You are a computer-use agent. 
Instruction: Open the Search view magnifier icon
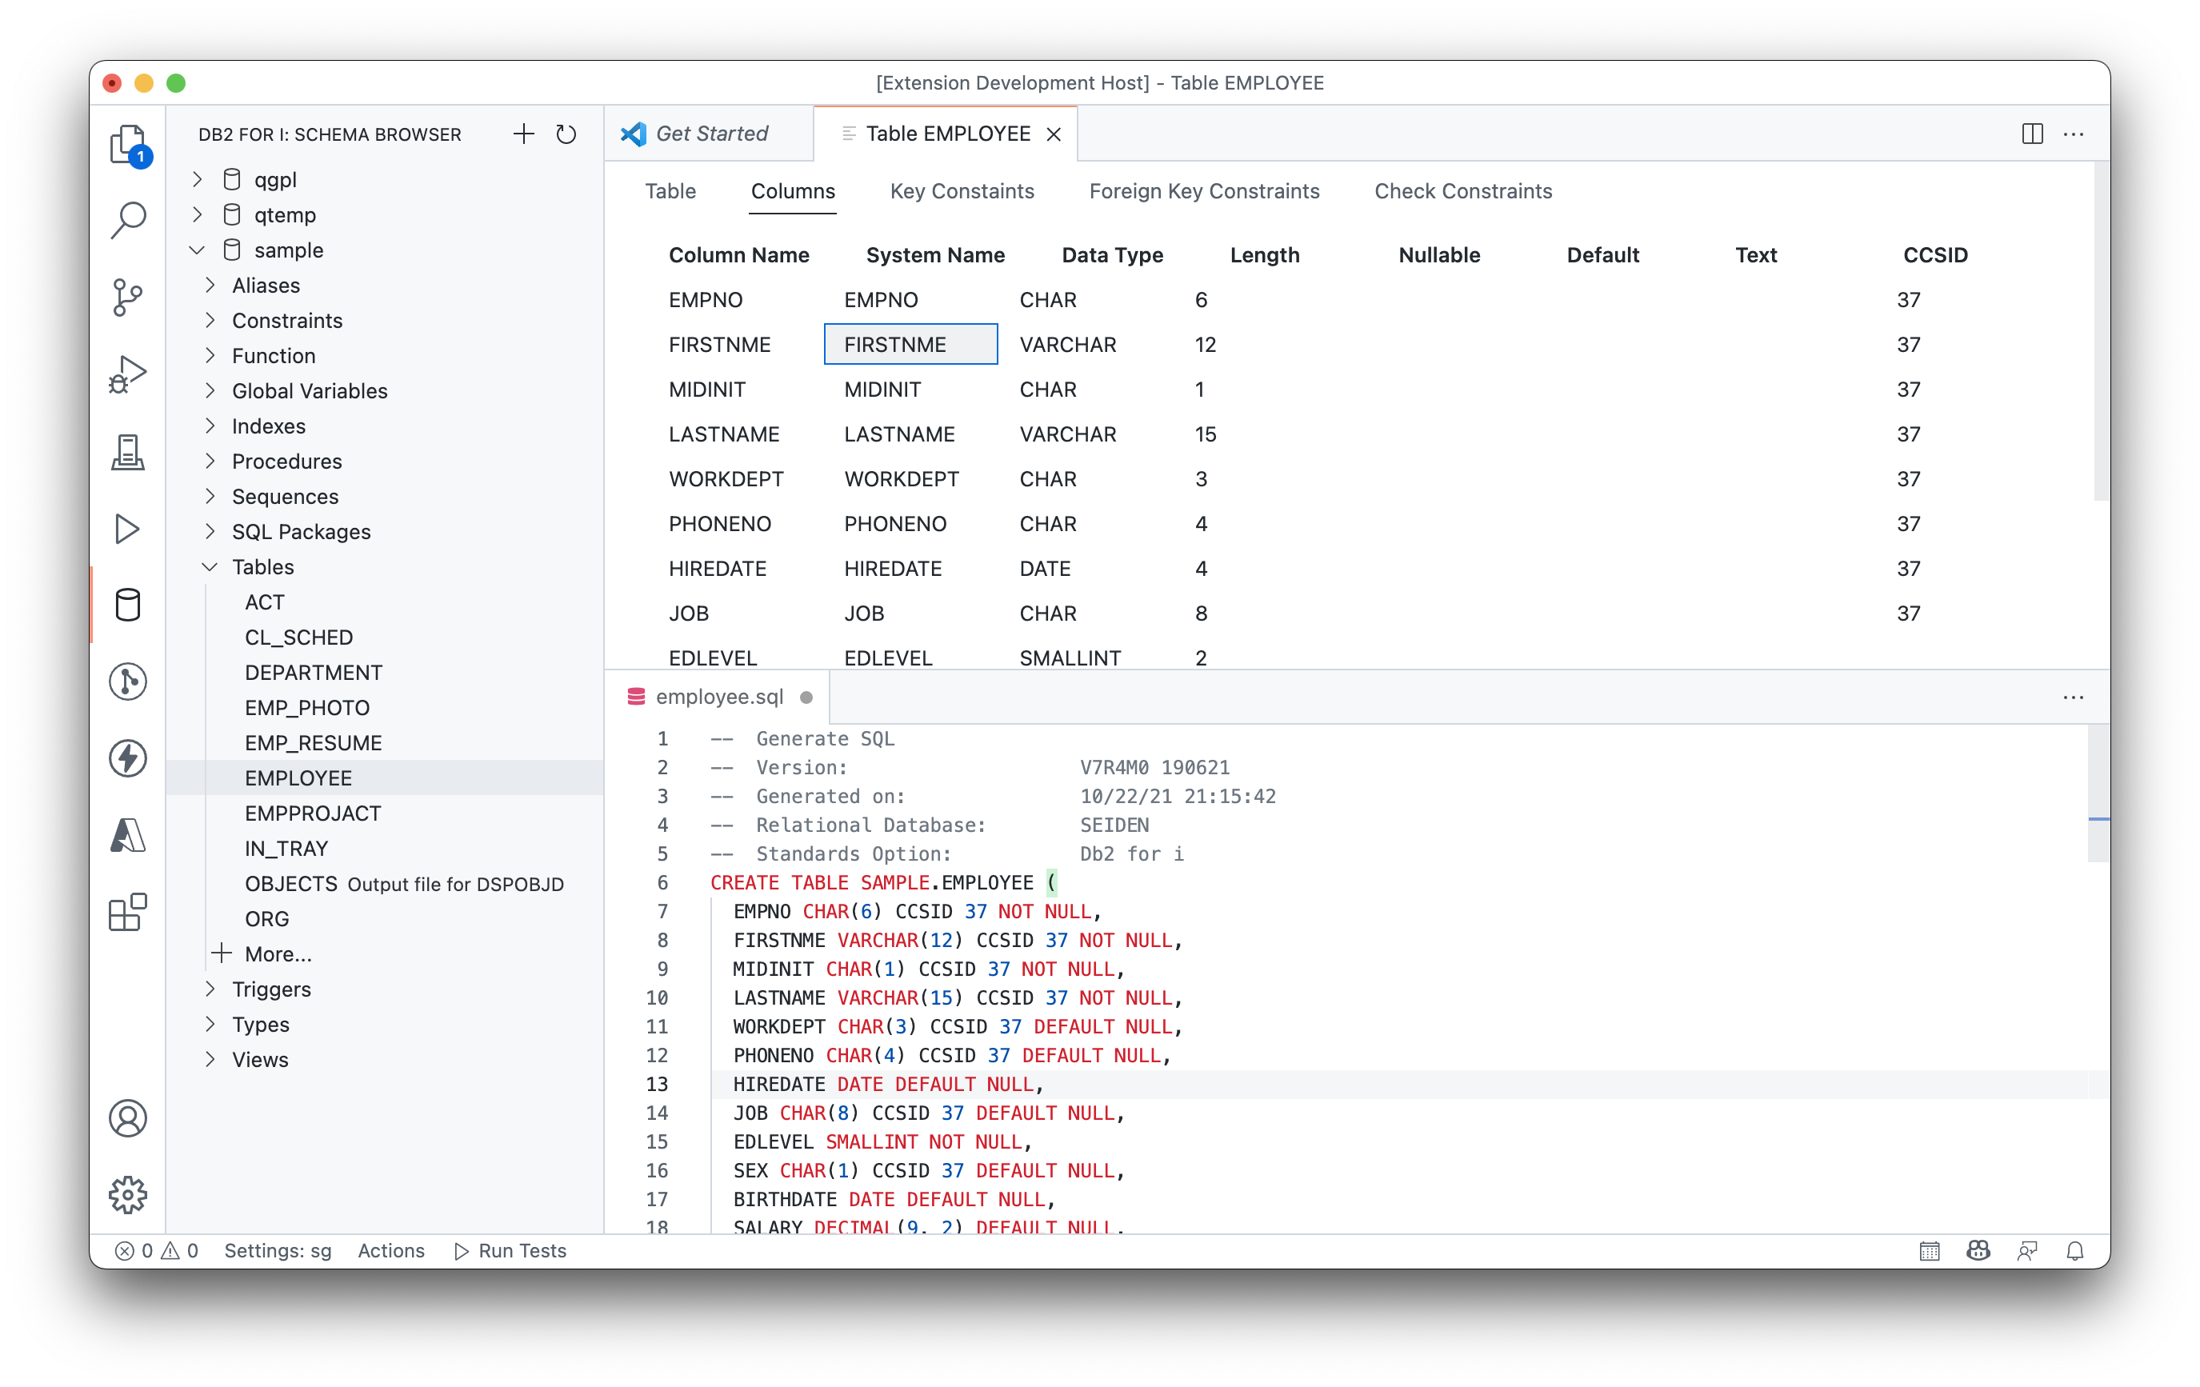click(x=128, y=220)
